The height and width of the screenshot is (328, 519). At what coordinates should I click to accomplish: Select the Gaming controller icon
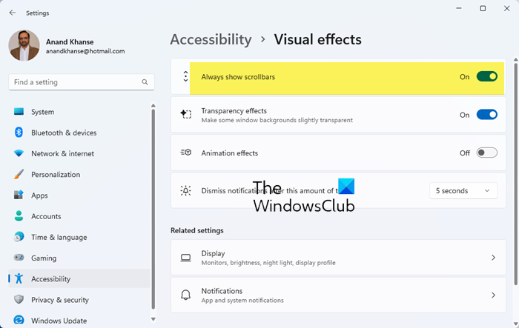coord(19,258)
